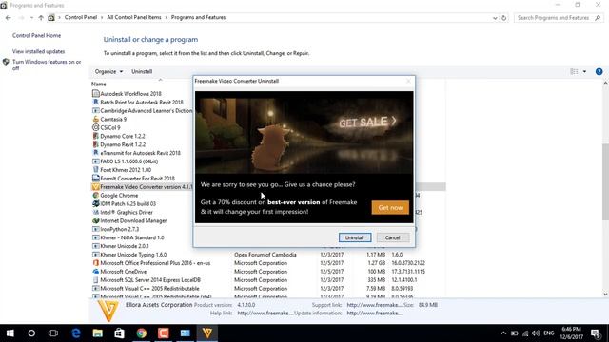
Task: Click the Internet Download Manager icon
Action: tap(95, 220)
